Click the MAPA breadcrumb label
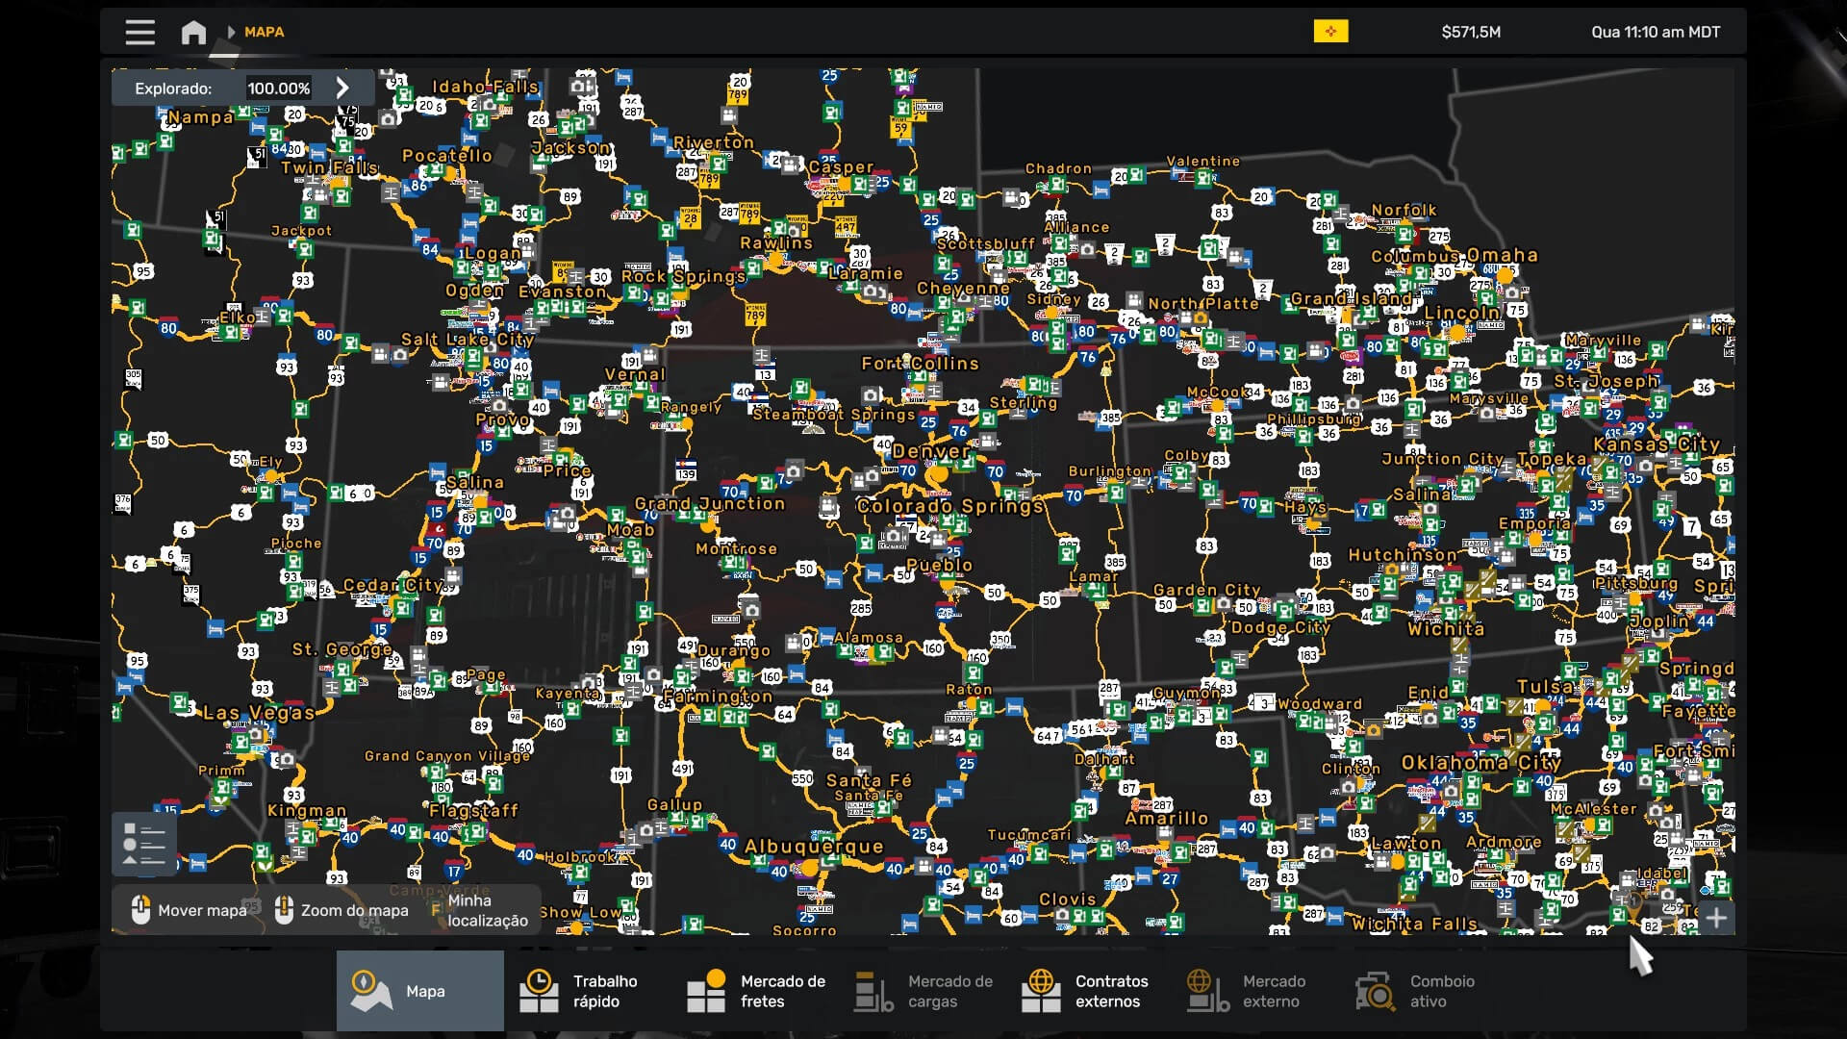Screen dimensions: 1847x1039 pos(264,32)
